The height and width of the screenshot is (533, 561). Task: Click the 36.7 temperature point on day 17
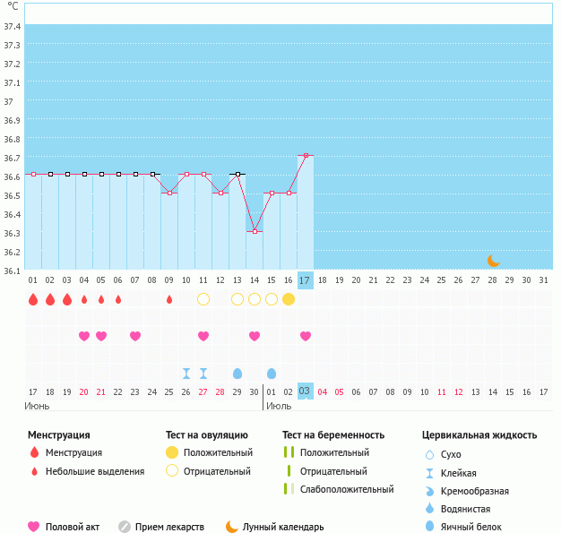tap(306, 156)
